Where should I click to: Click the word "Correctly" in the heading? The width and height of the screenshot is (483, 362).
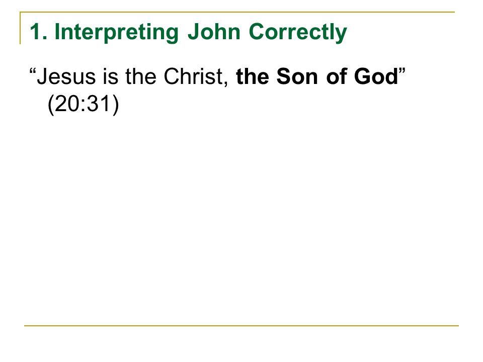coord(298,33)
